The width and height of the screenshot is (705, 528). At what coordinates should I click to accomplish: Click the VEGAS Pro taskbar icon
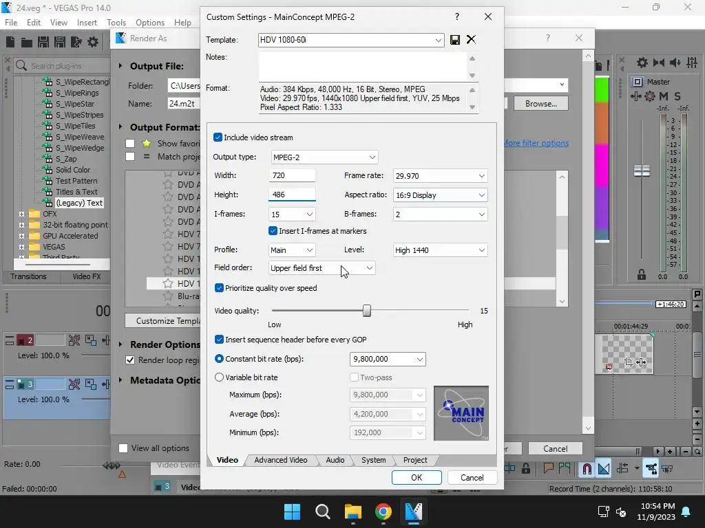click(414, 511)
